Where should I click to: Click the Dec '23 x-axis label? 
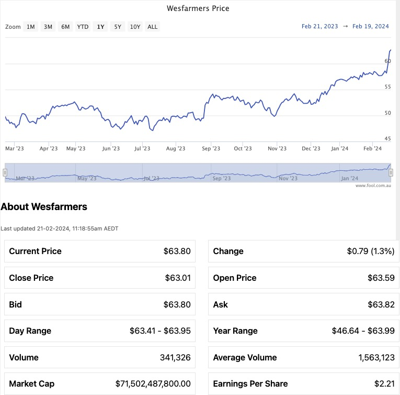(x=311, y=149)
